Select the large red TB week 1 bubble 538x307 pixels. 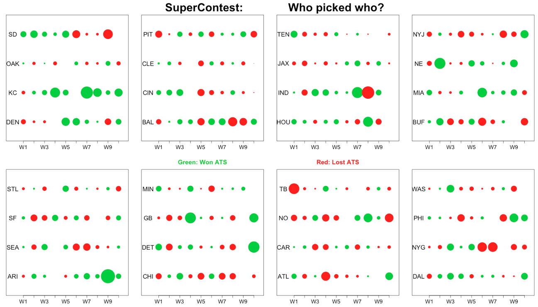294,189
